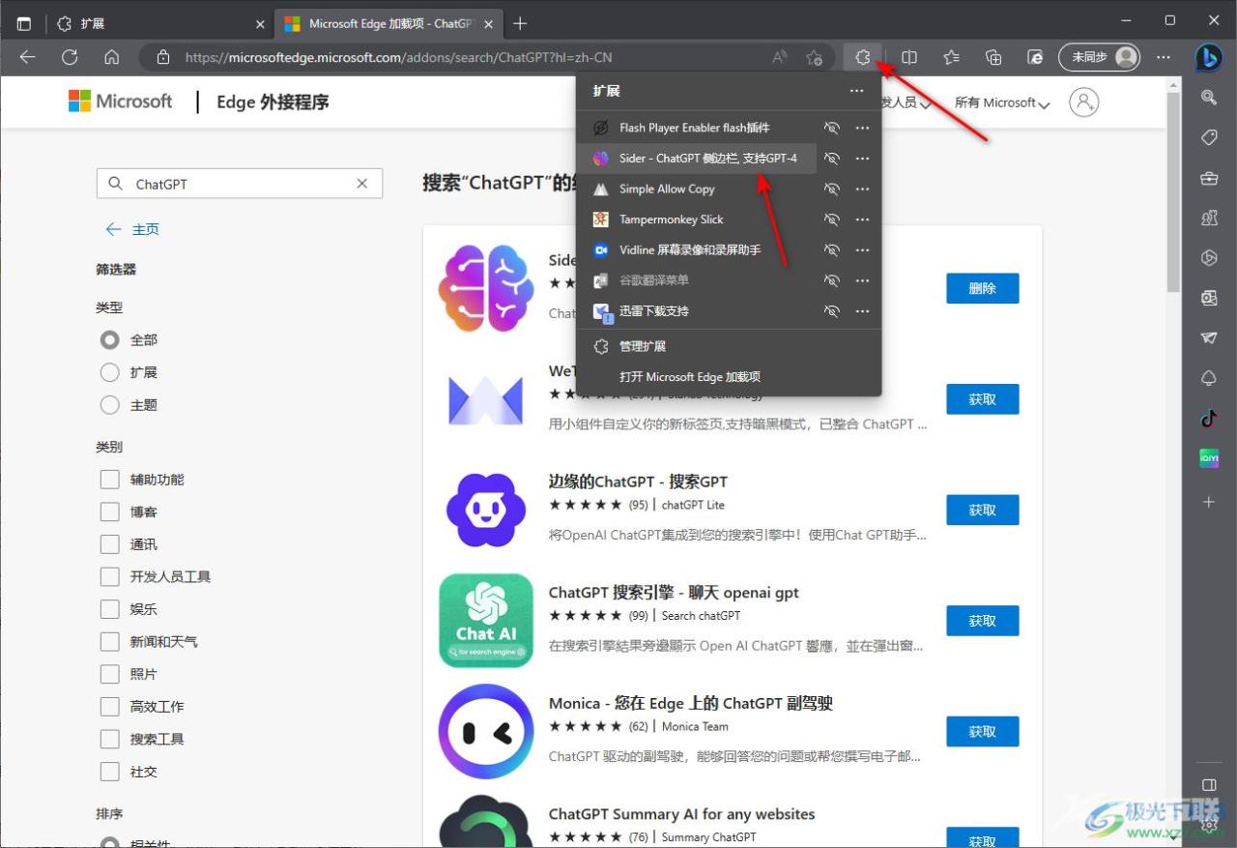Toggle toolbar visibility for 迅雷下载支持
Image resolution: width=1237 pixels, height=848 pixels.
pos(831,311)
